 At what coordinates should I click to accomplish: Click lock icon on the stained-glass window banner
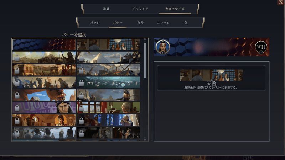[x=81, y=121]
